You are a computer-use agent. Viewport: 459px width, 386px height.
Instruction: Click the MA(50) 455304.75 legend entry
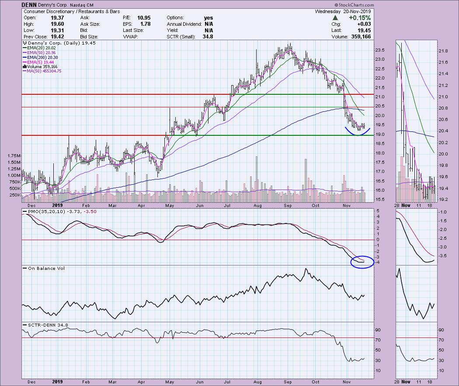(42, 71)
